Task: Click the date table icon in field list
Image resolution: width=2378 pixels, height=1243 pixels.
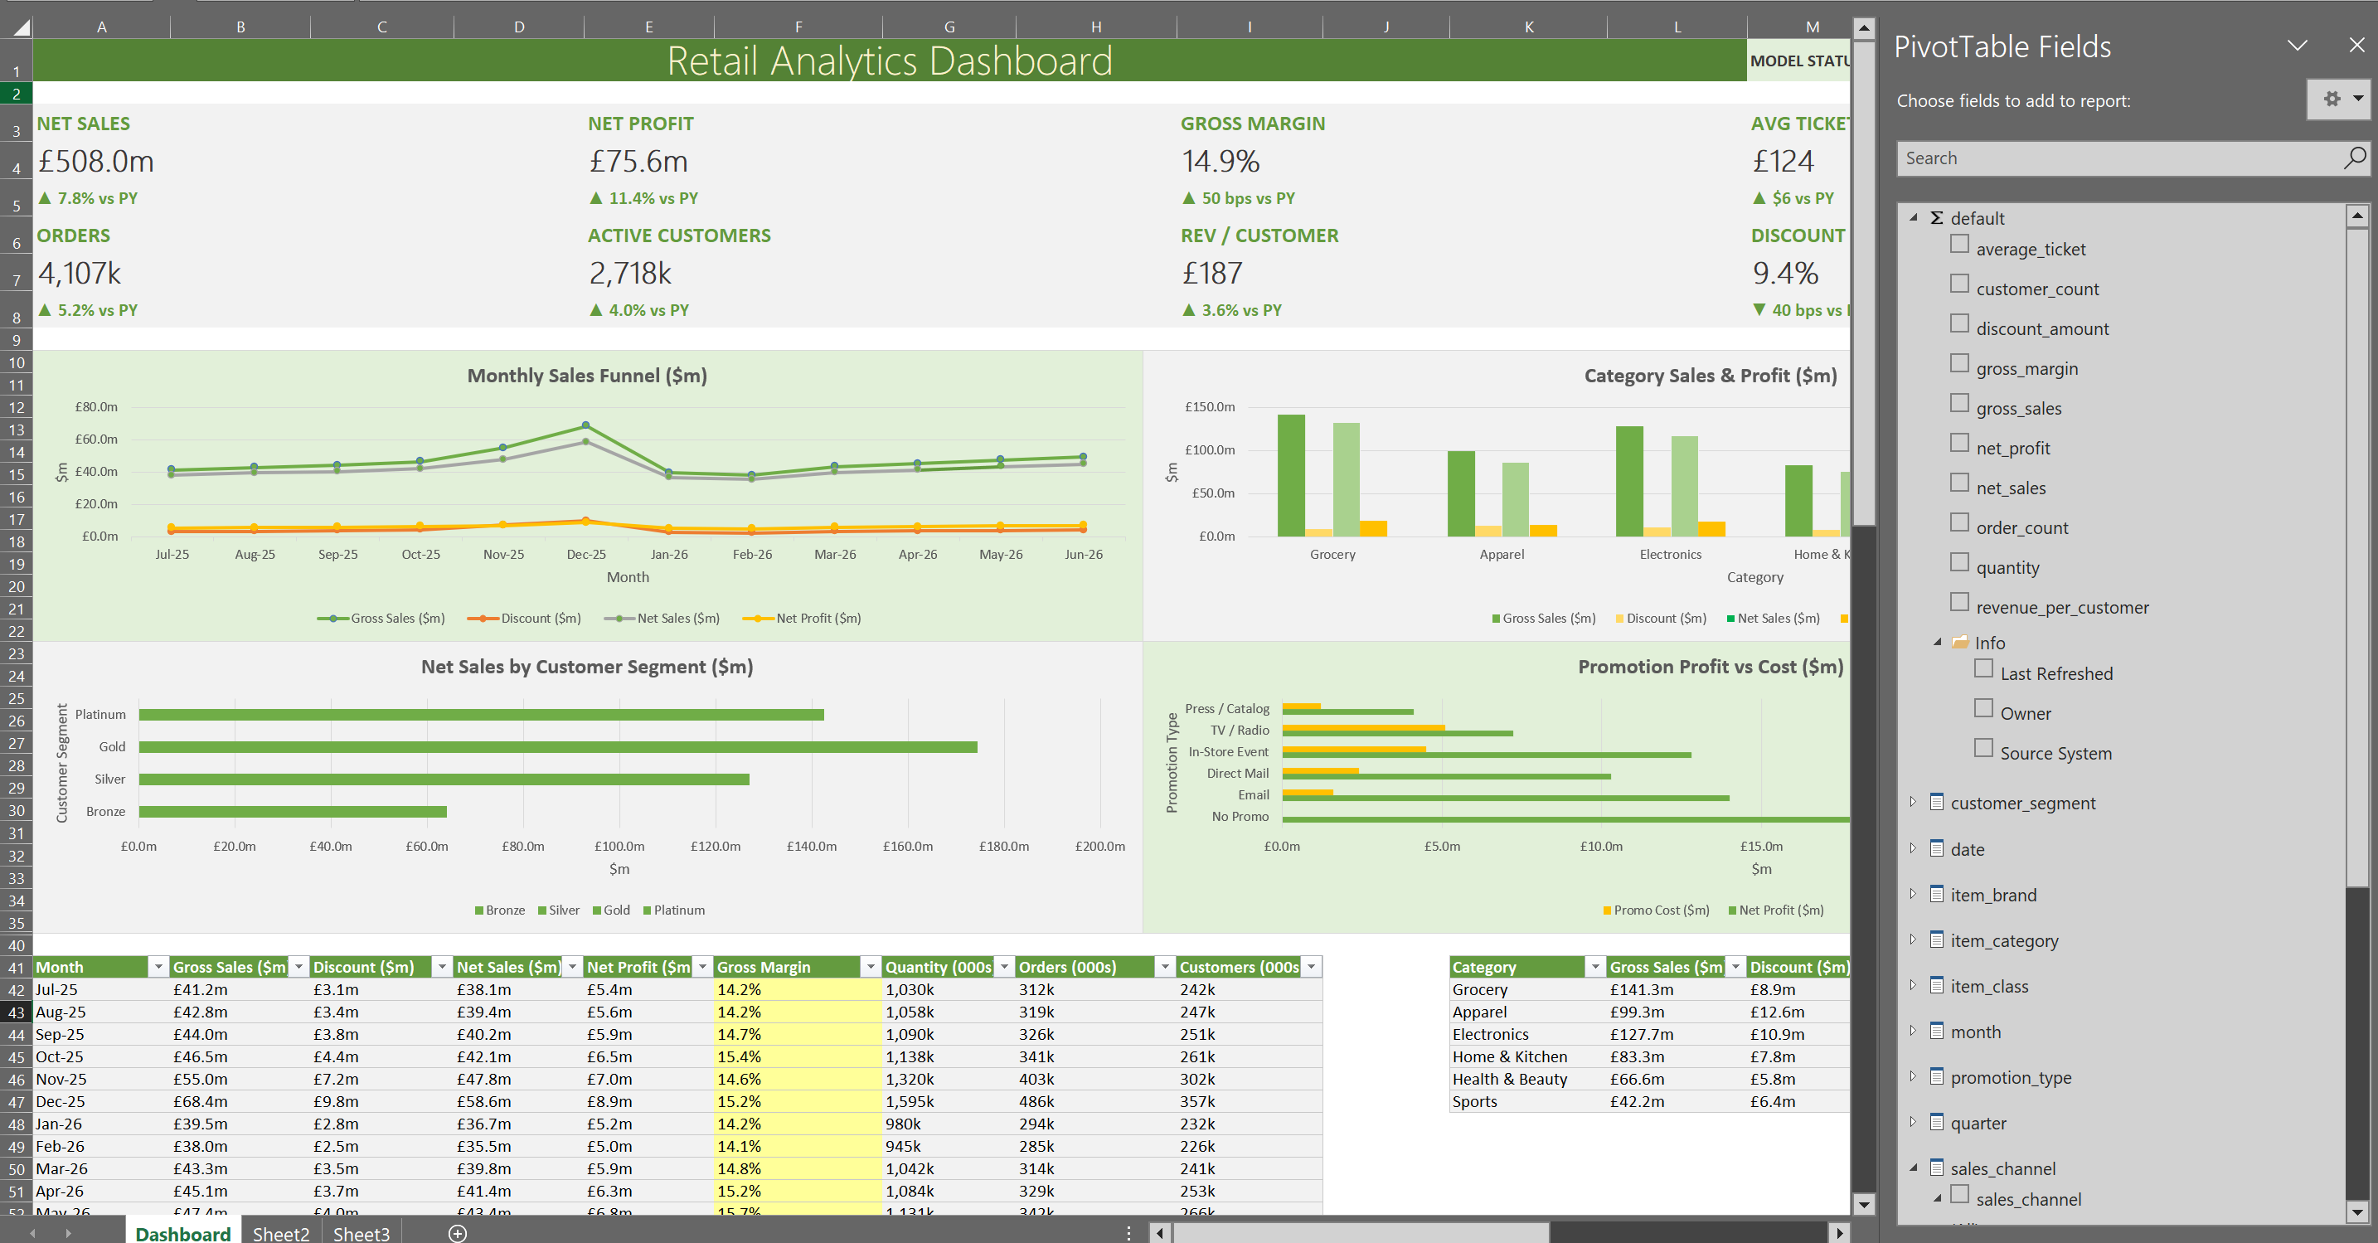Action: (x=1937, y=847)
